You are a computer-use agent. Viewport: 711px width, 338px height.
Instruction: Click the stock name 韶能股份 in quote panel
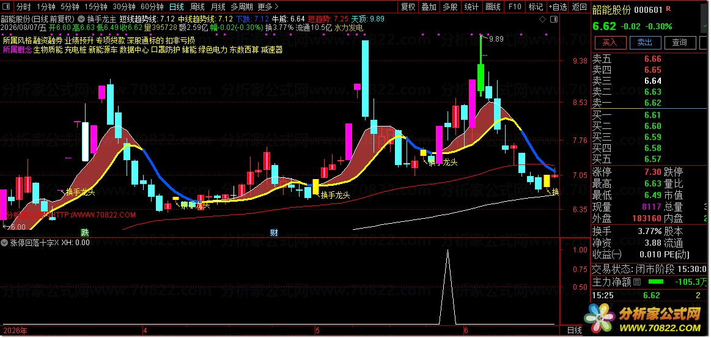point(612,10)
